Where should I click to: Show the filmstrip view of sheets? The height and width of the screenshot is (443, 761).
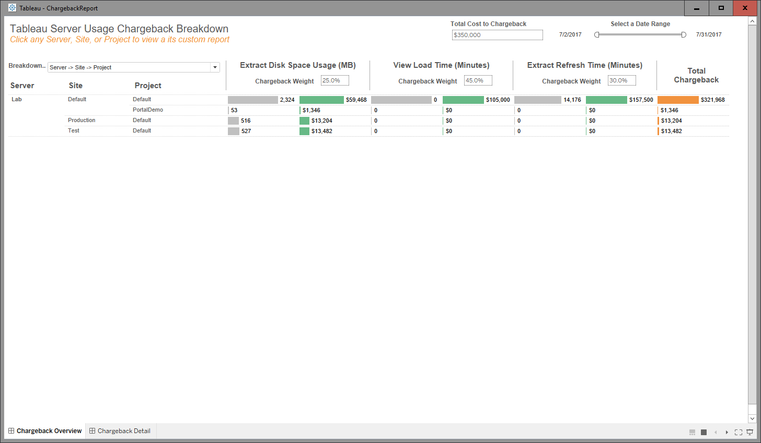coord(692,432)
